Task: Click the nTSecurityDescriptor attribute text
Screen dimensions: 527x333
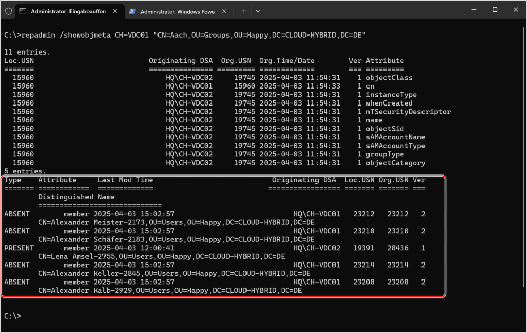Action: tap(408, 112)
